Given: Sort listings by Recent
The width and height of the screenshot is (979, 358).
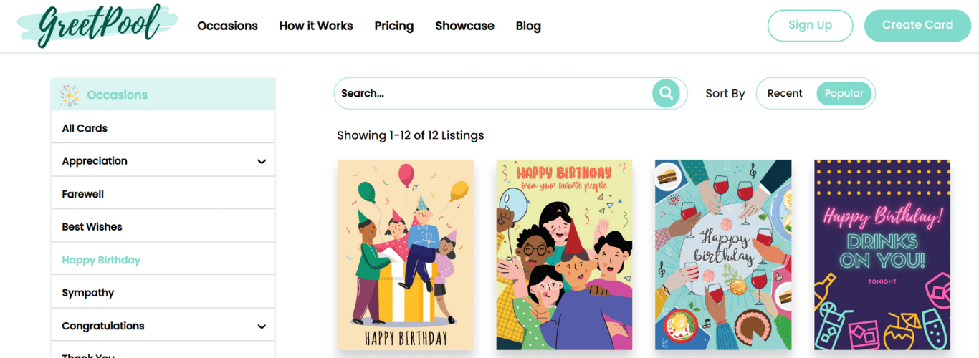Looking at the screenshot, I should pyautogui.click(x=785, y=93).
